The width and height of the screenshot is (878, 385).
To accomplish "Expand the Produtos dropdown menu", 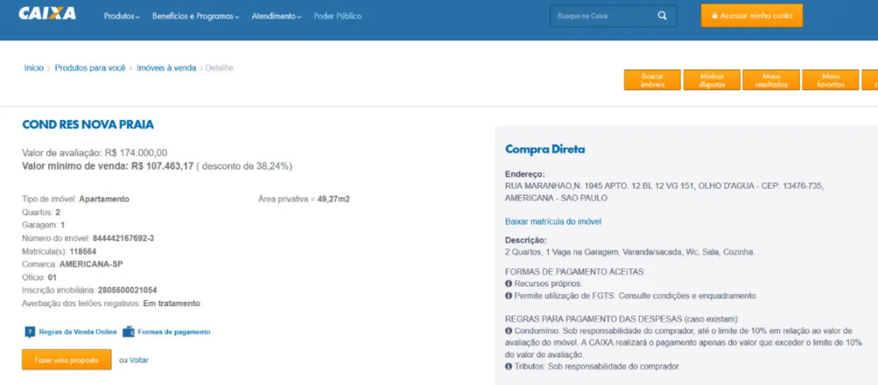I will (x=121, y=16).
